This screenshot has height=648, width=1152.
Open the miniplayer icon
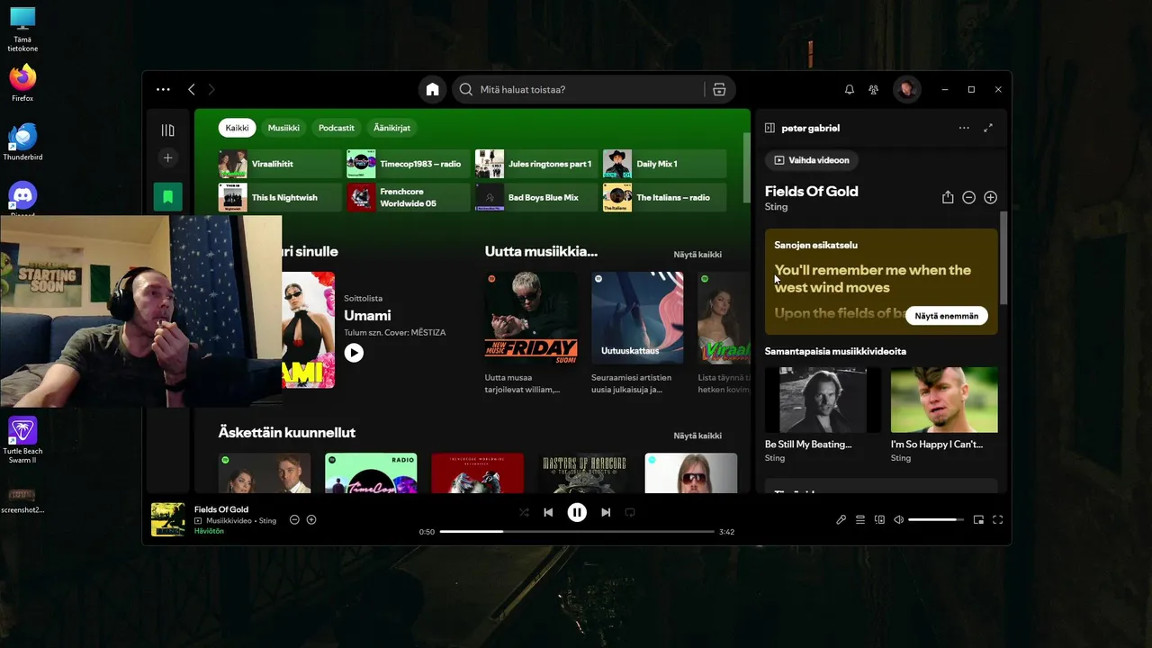[x=978, y=519]
